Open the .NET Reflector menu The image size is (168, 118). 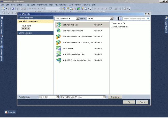point(61,5)
